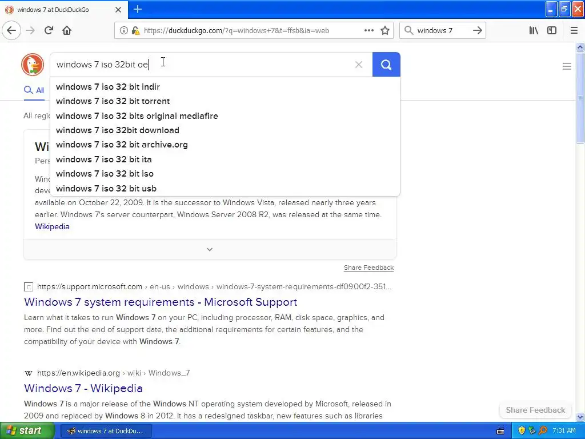
Task: Select suggestion 'windows 7 iso 32 bit torrent'
Action: coord(225,101)
